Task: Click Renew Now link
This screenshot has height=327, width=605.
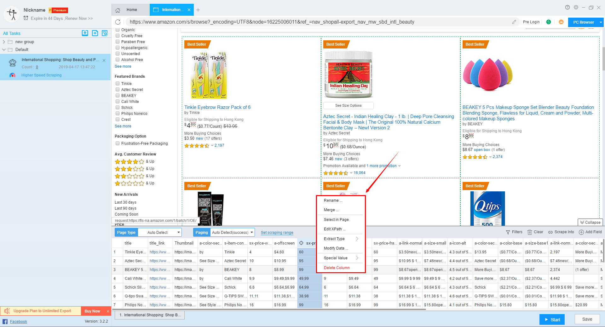Action: (x=79, y=19)
